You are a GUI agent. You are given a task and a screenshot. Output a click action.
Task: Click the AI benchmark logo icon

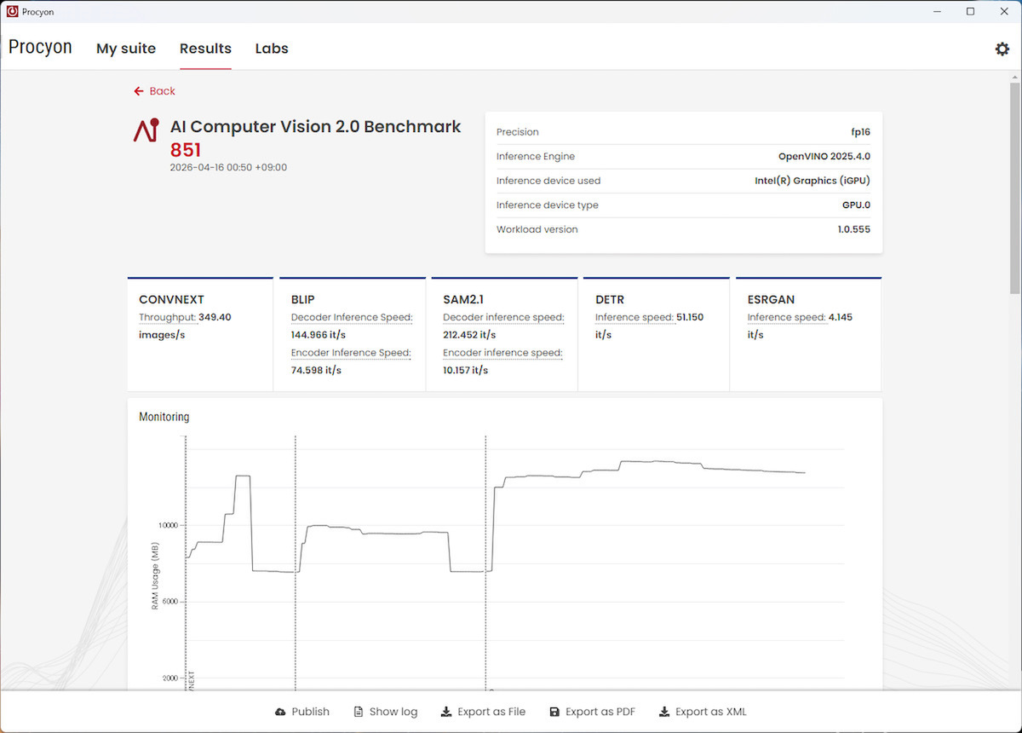tap(146, 130)
